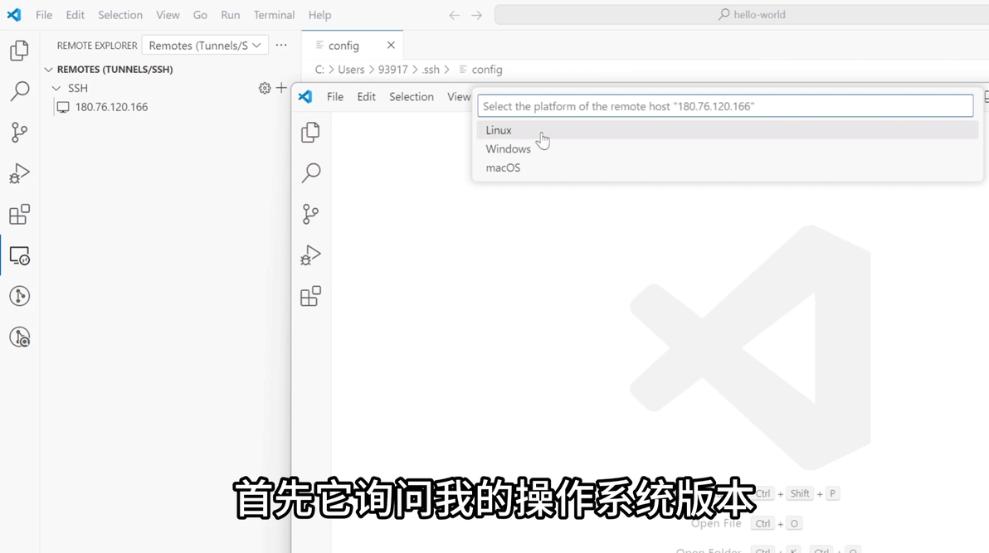Open Selection menu in the front window

[412, 96]
